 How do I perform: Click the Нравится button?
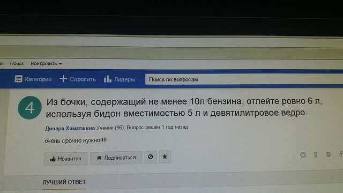[x=65, y=159]
